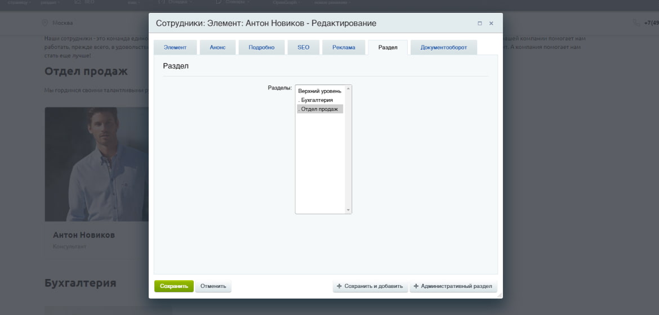Go to the Подробно tab
The width and height of the screenshot is (659, 315).
click(x=261, y=47)
